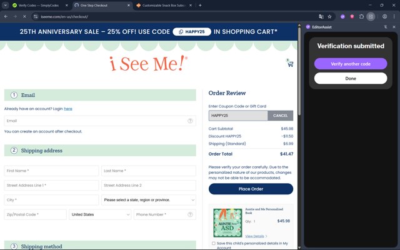Click the Shipping address section header
Image resolution: width=400 pixels, height=250 pixels.
coord(100,151)
